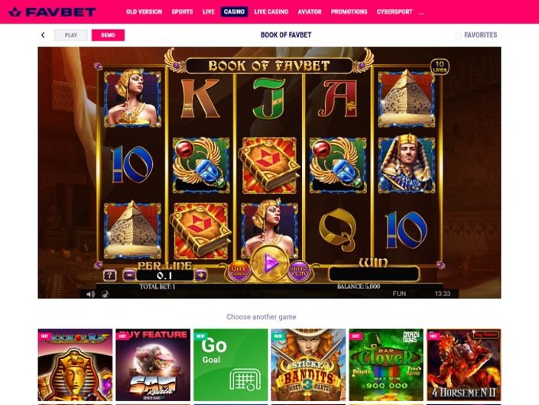This screenshot has height=405, width=539.
Task: Open the Sticky Bandits 3 game thumbnail
Action: coord(308,364)
